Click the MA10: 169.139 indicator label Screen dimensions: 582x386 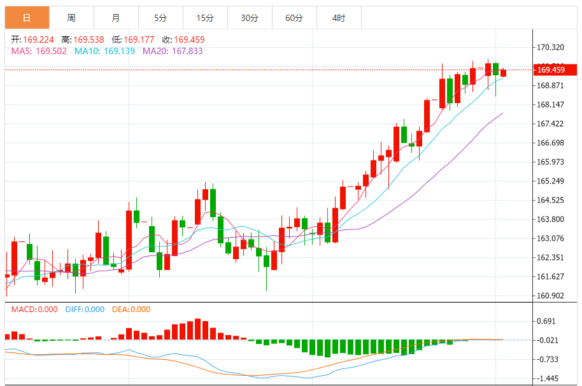click(104, 51)
